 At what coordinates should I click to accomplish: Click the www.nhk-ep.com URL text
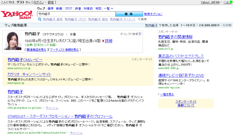(x=169, y=87)
